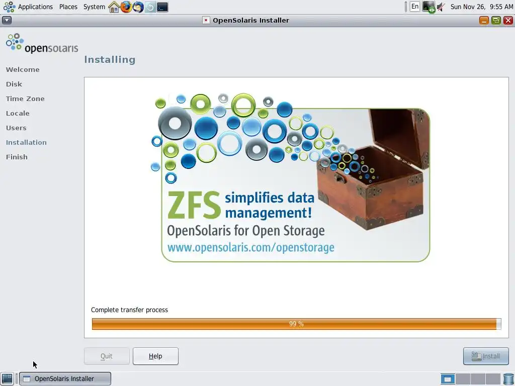Click the En keyboard layout indicator
This screenshot has height=386, width=515.
(415, 7)
